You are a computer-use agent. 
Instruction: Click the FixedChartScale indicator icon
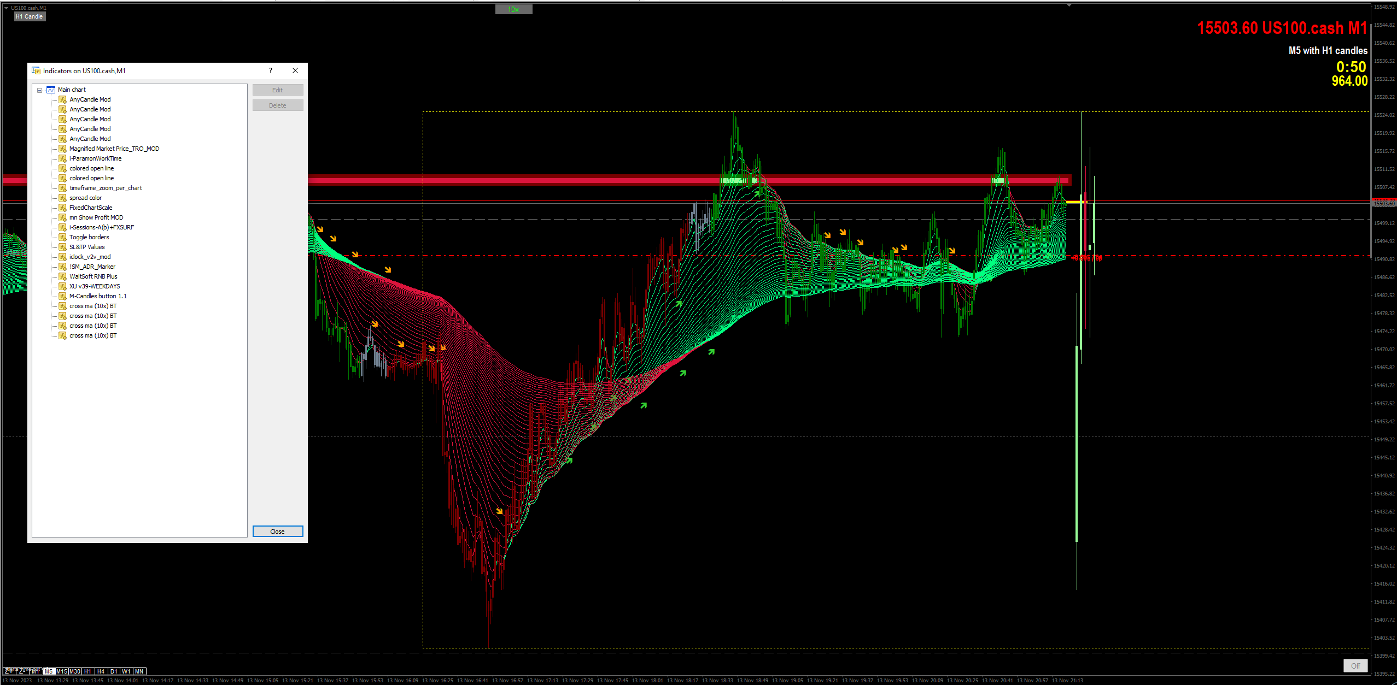coord(63,208)
